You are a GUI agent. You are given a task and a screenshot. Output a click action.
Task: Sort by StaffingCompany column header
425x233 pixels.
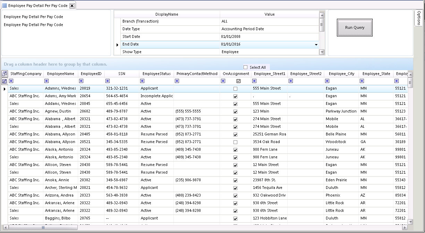pyautogui.click(x=26, y=74)
